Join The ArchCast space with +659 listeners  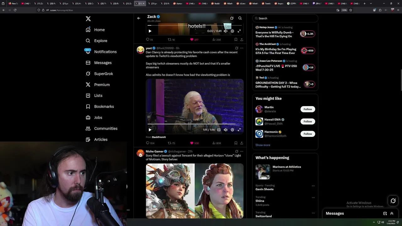point(307,51)
